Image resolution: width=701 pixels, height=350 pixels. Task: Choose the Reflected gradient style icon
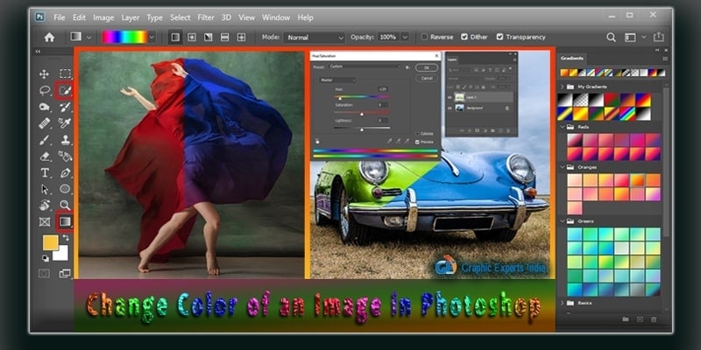[225, 37]
